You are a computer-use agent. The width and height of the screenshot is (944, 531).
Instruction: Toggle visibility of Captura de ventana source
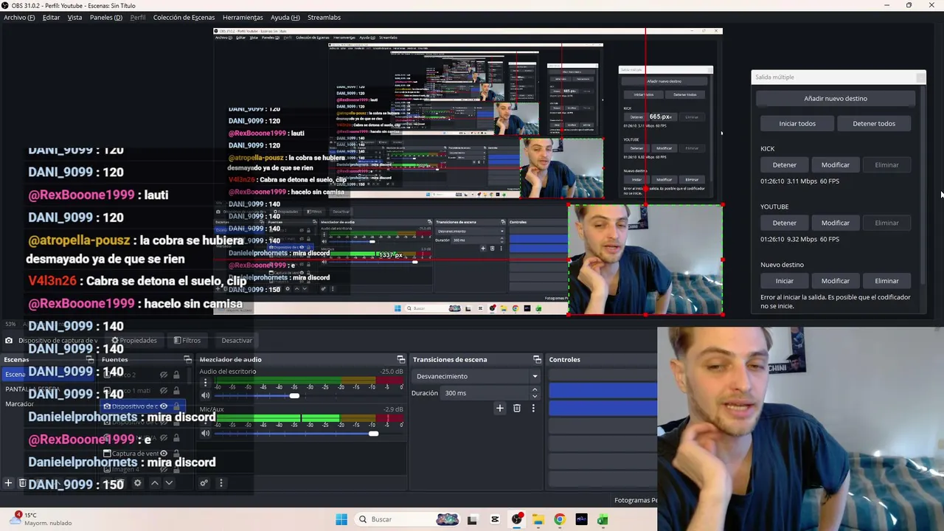pos(164,454)
